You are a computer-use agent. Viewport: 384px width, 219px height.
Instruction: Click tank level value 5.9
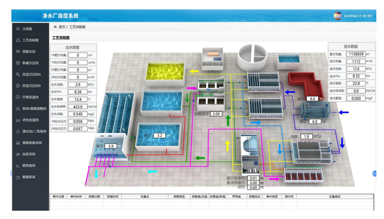tap(111, 146)
